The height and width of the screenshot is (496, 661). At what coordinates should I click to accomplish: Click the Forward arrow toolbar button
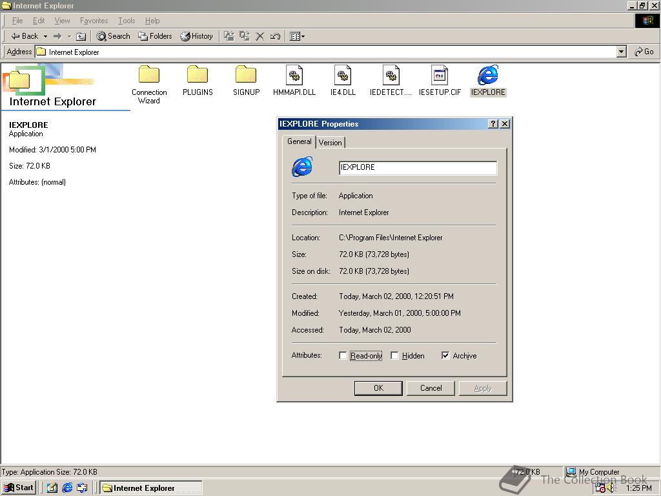57,36
